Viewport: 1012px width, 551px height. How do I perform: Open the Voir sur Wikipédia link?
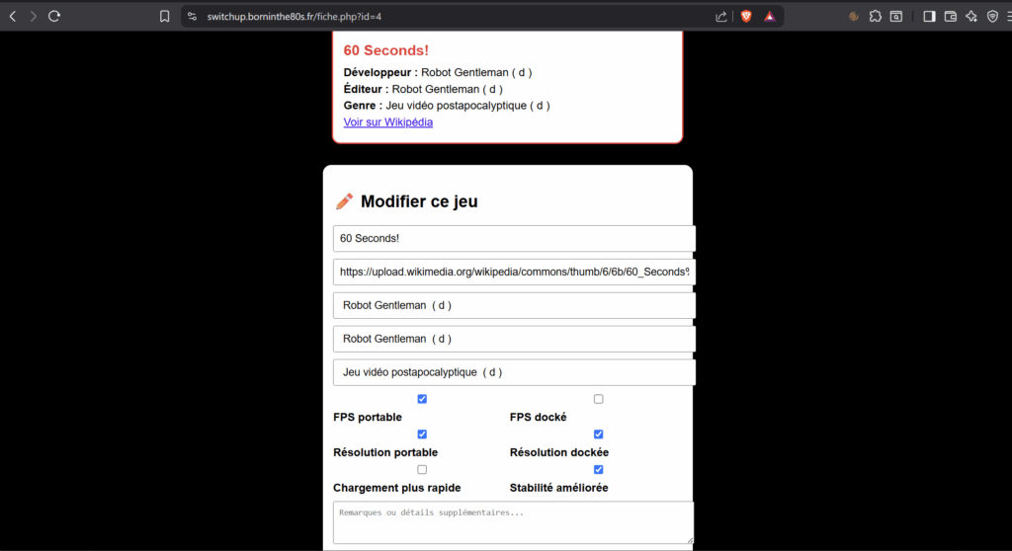(387, 121)
